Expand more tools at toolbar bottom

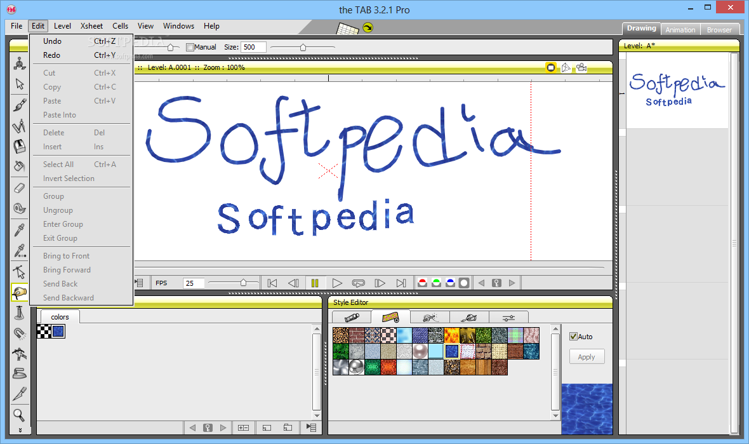pyautogui.click(x=20, y=430)
